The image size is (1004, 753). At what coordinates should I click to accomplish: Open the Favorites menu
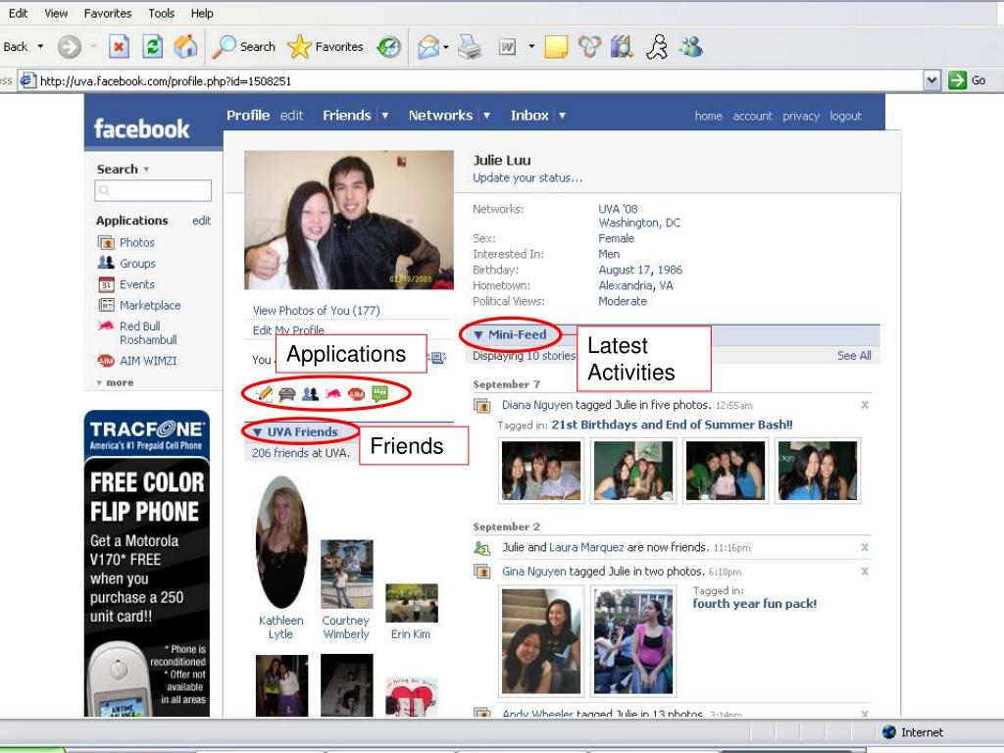pos(107,14)
